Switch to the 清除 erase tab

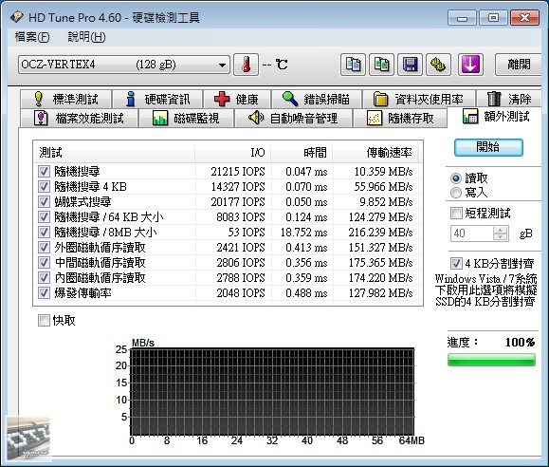pyautogui.click(x=509, y=100)
